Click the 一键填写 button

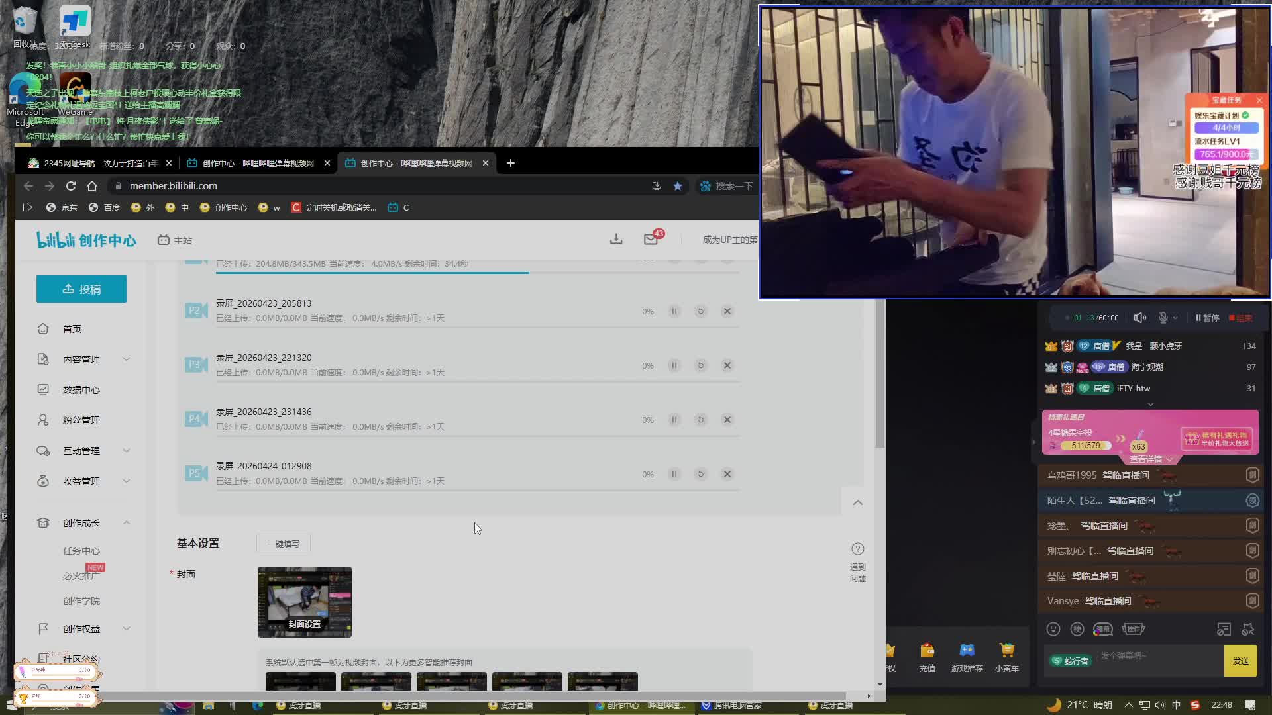[x=284, y=544]
